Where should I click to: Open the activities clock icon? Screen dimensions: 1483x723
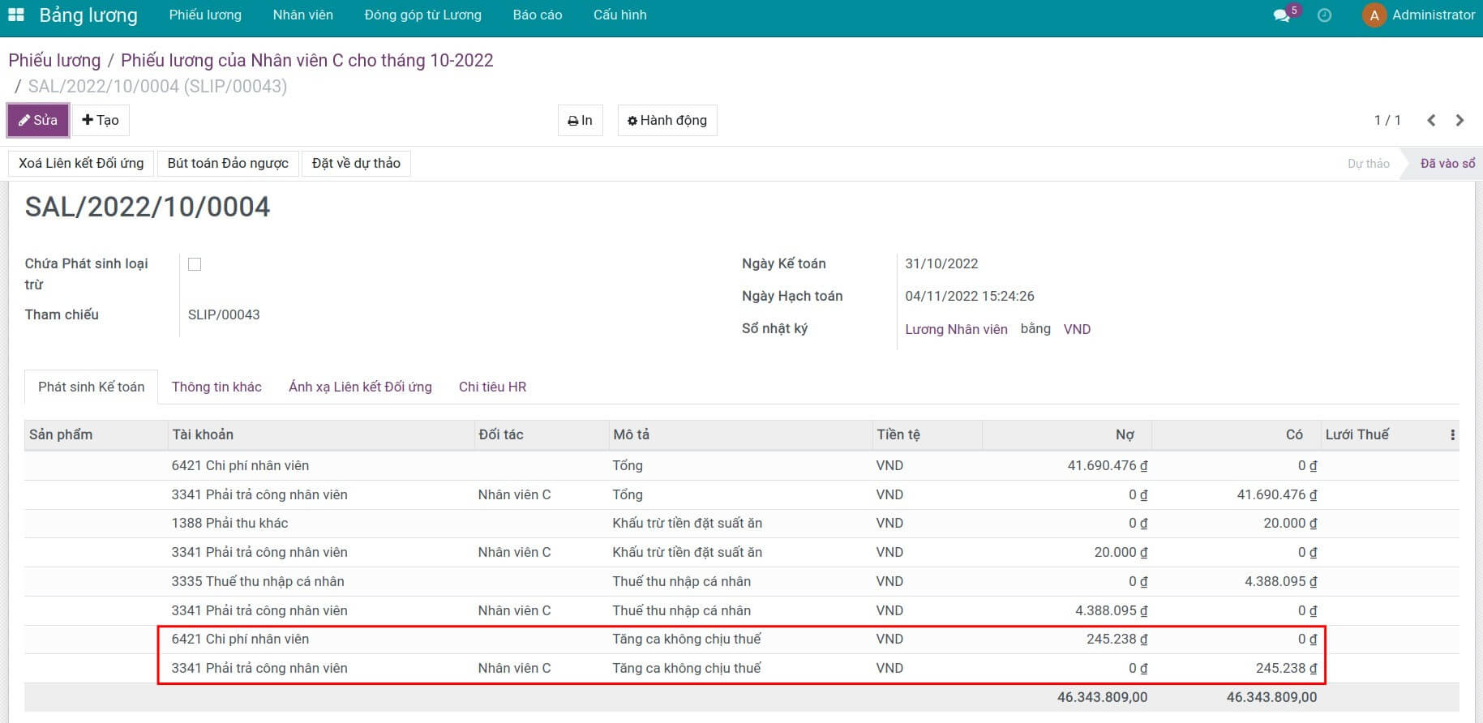coord(1324,15)
